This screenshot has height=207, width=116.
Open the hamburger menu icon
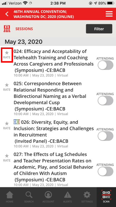109,14
